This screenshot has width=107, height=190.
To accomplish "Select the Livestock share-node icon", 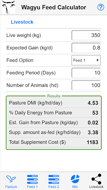I will pos(96,179).
